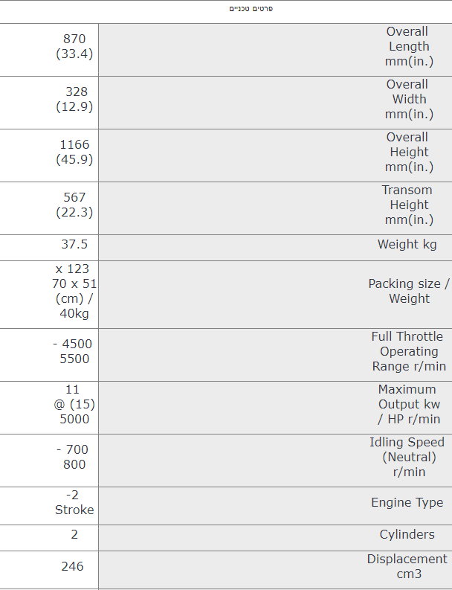Viewport: 452px width, 590px height.
Task: Click the 40kg packing size value cell
Action: [74, 291]
